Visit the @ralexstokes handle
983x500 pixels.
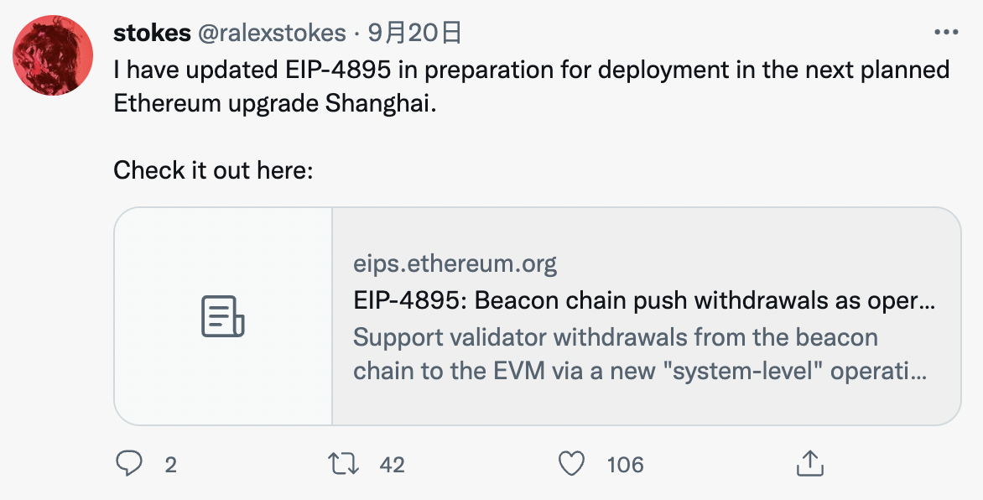272,33
